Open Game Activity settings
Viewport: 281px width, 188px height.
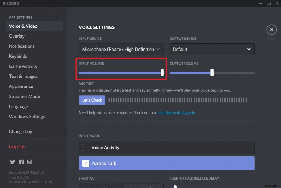coord(23,66)
